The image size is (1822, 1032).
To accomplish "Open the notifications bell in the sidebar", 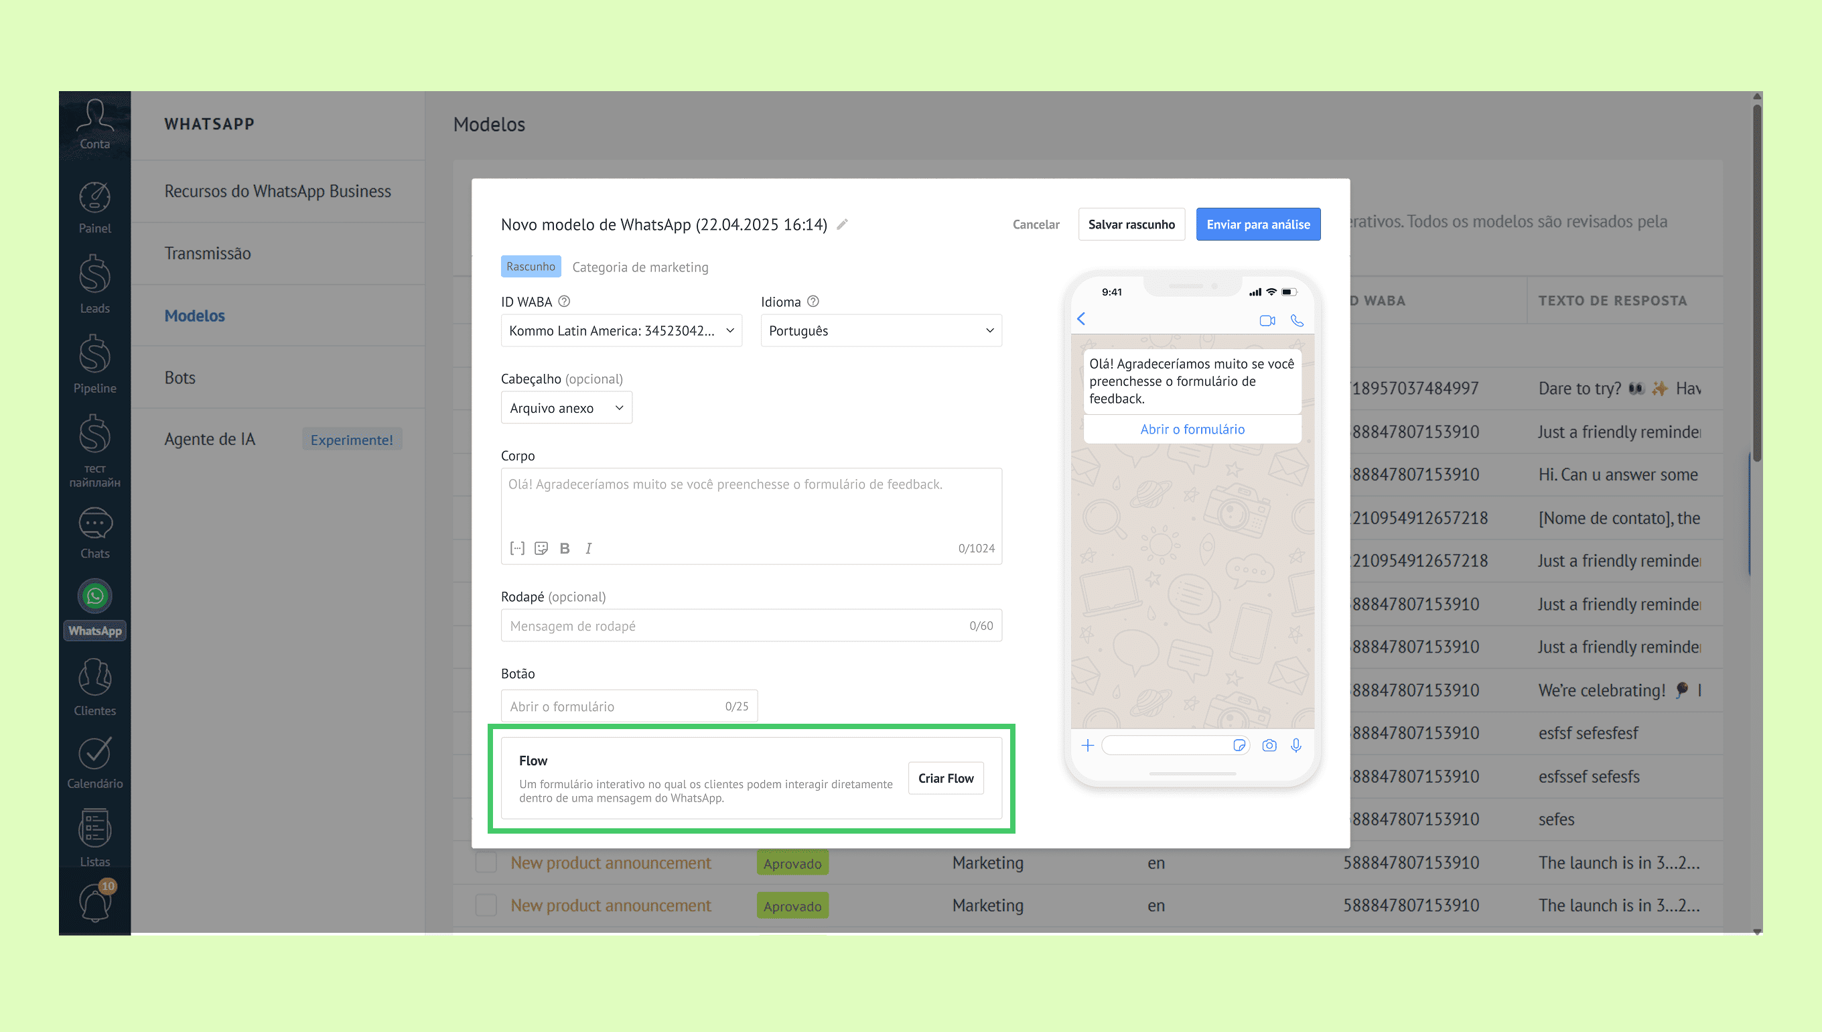I will tap(95, 902).
